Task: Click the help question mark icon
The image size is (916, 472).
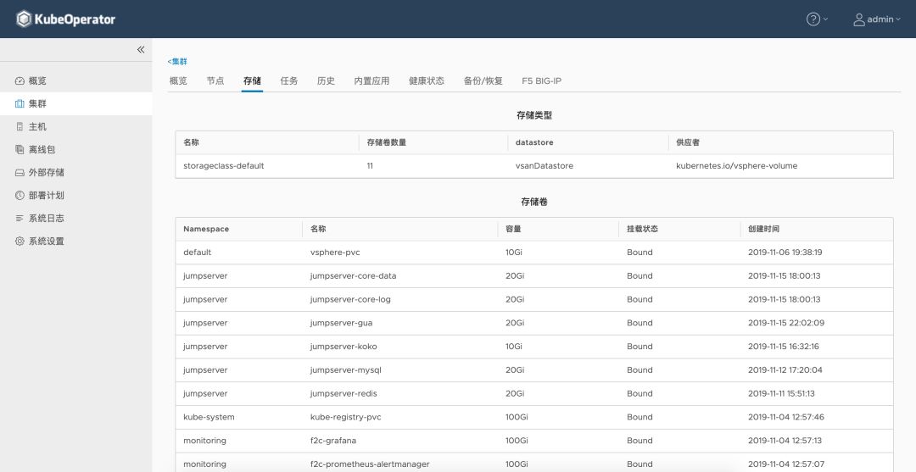Action: pyautogui.click(x=813, y=19)
